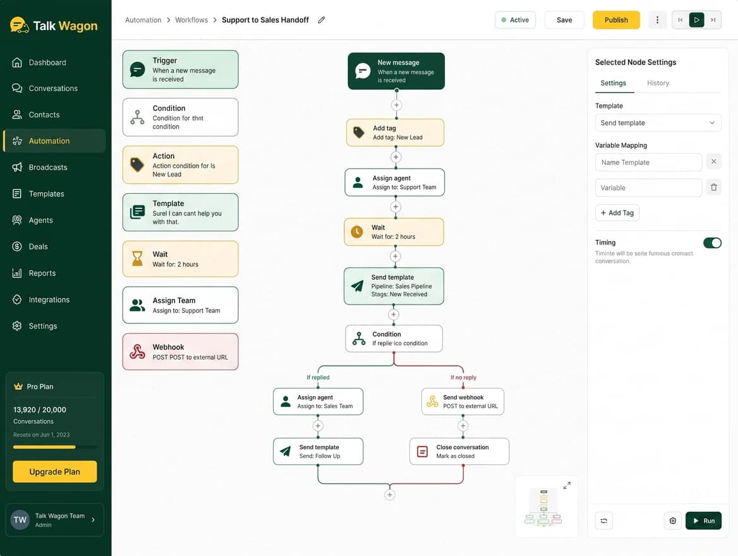Click the Talk Wagon logo
This screenshot has height=556, width=738.
pyautogui.click(x=54, y=25)
